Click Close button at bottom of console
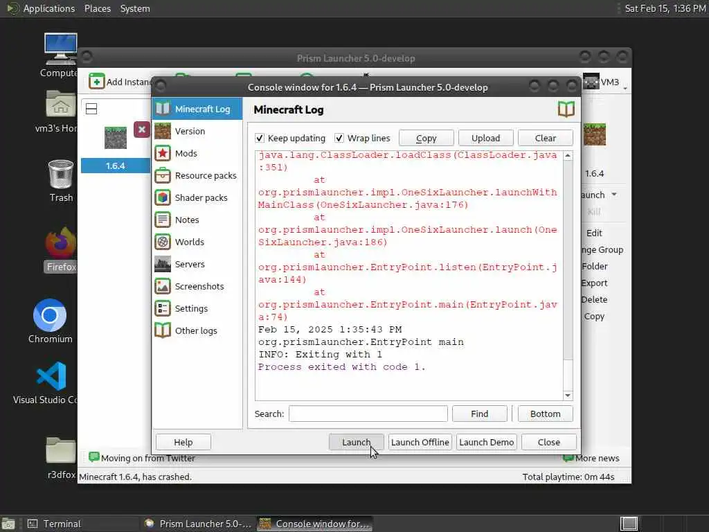This screenshot has height=532, width=709. pos(549,442)
